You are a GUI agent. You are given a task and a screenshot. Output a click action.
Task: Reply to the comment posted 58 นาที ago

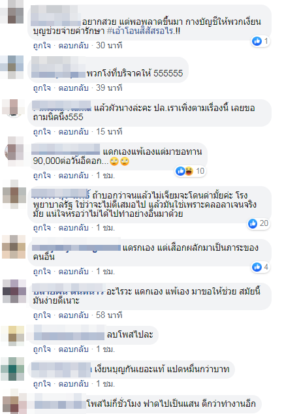tap(73, 315)
